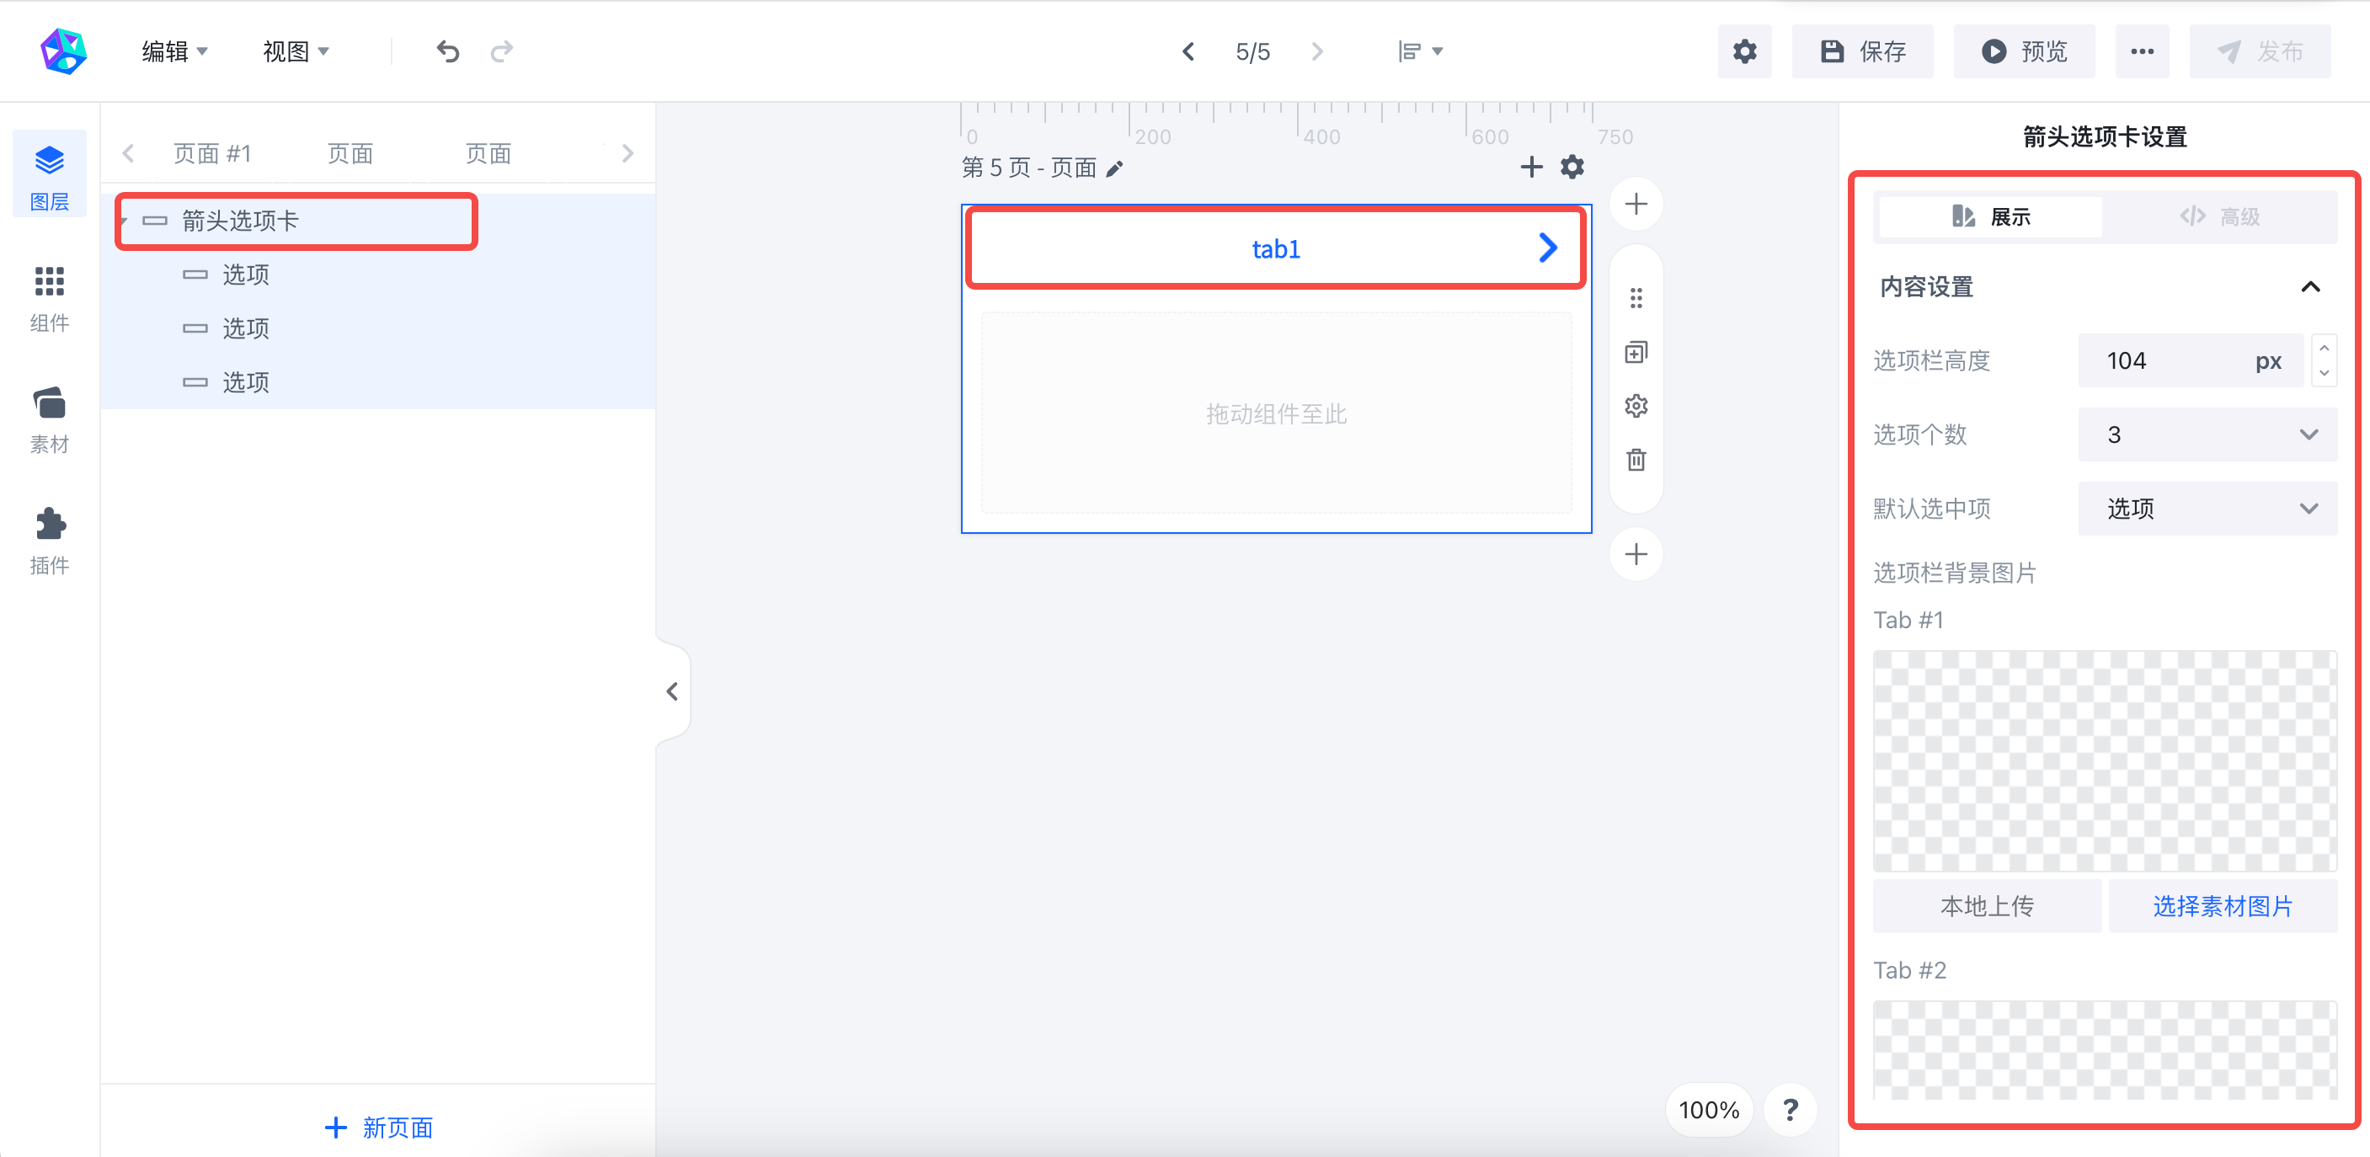Collapse the left panel with chevron handle

click(x=673, y=690)
